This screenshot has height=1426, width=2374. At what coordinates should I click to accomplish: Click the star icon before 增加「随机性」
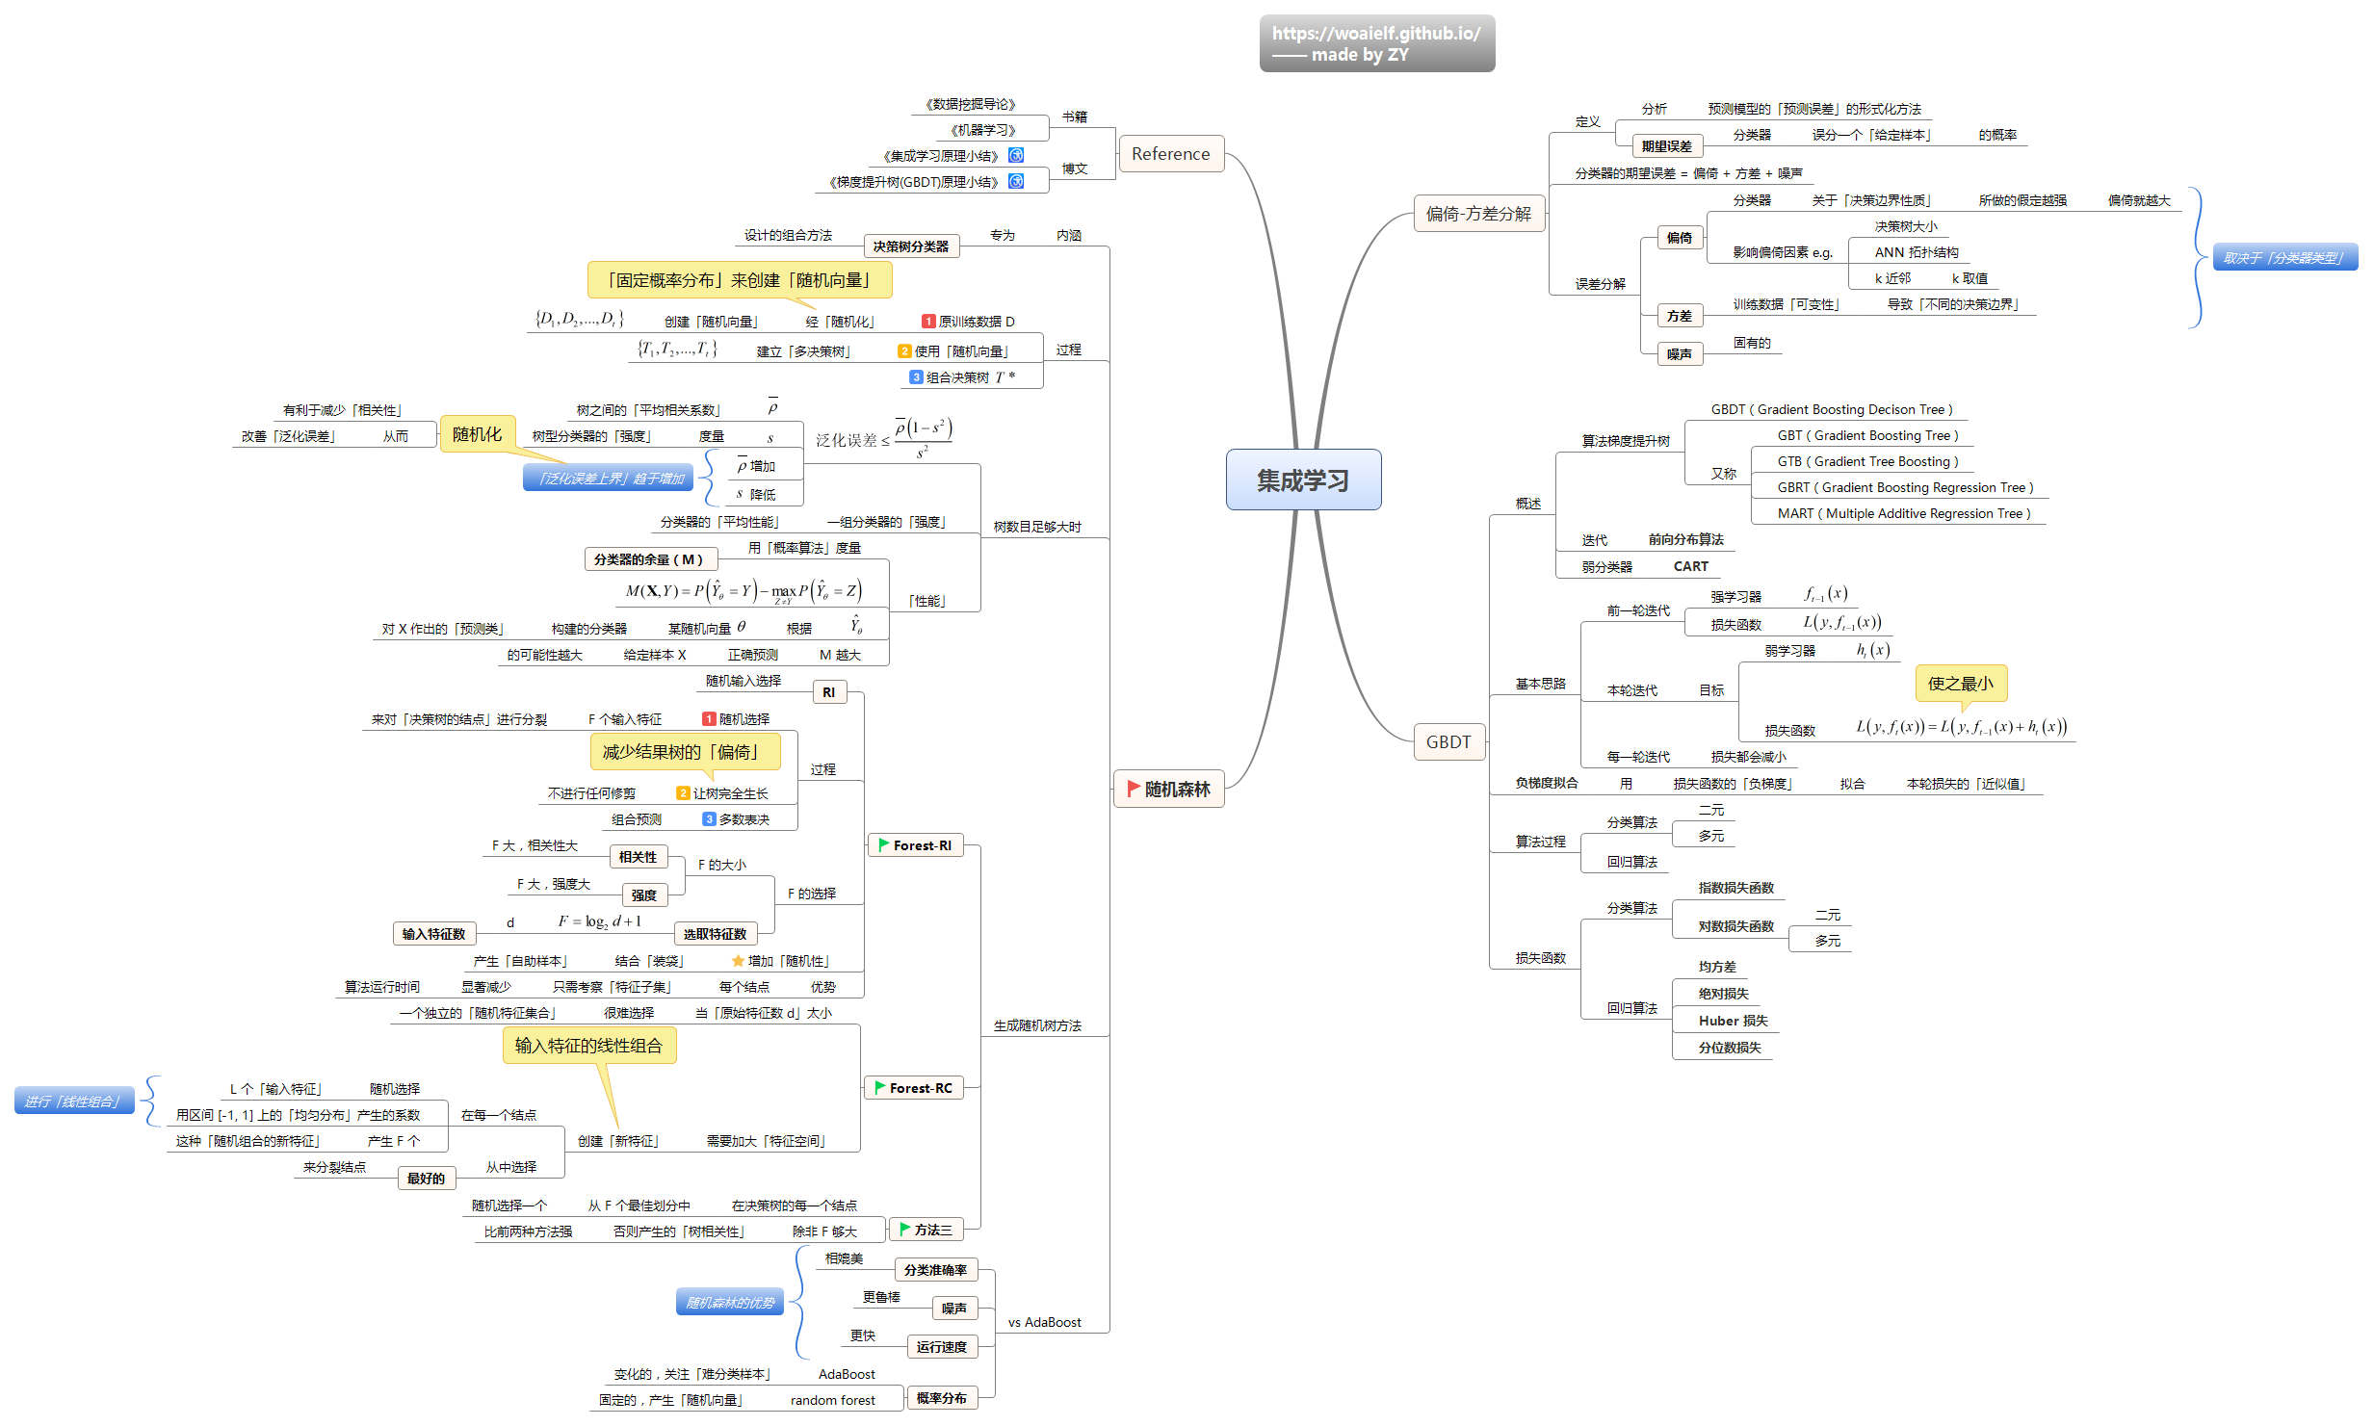click(x=738, y=961)
